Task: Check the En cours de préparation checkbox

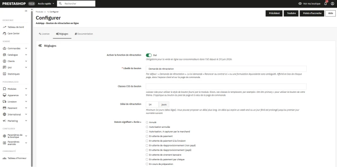Action: click(147, 164)
